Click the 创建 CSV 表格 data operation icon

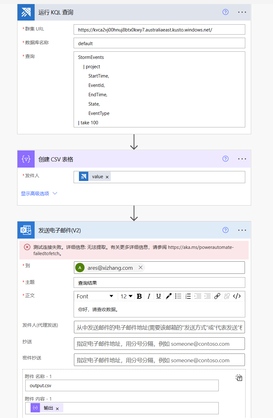tap(26, 159)
